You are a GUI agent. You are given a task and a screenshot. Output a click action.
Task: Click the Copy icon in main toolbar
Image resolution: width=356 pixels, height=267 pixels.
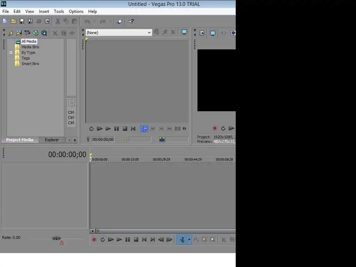tap(66, 21)
